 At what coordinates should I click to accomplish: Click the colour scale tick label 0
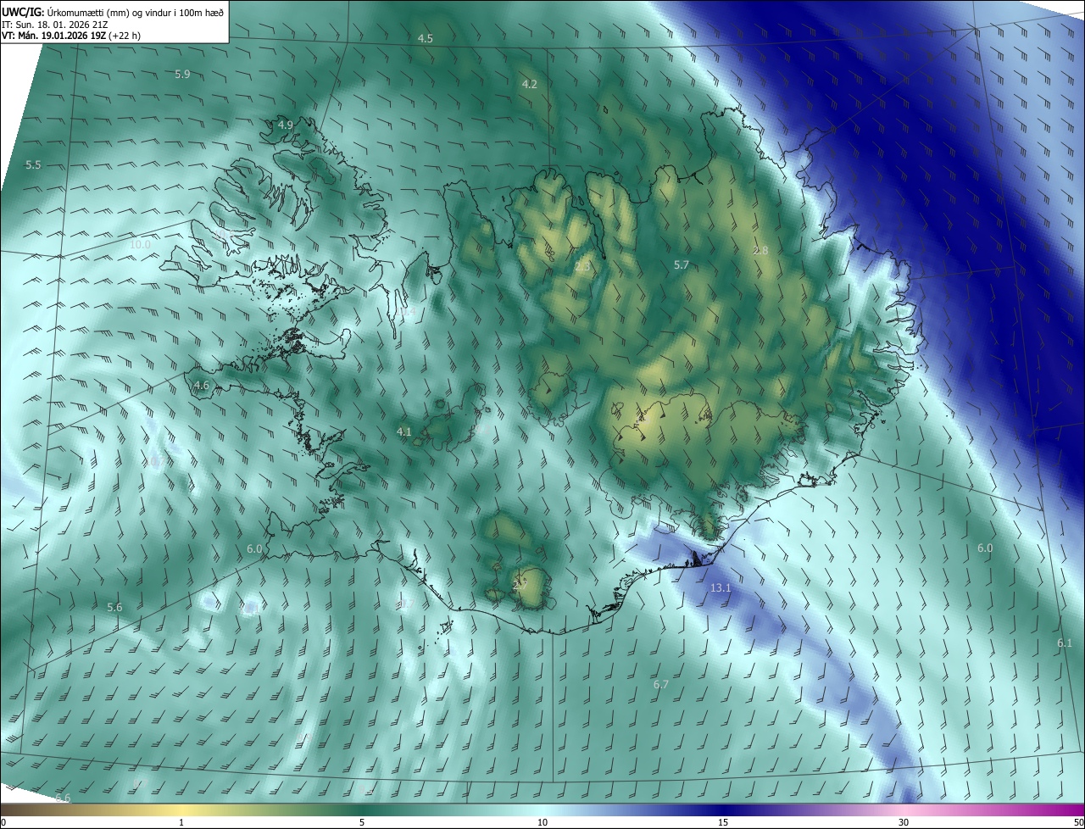pyautogui.click(x=3, y=823)
